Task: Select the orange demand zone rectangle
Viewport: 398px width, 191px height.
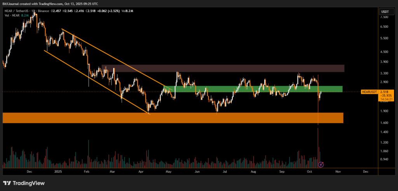Action: pos(173,118)
